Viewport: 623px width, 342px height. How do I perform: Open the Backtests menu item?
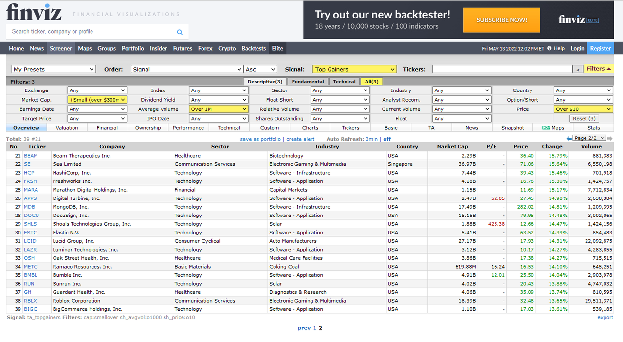(254, 48)
